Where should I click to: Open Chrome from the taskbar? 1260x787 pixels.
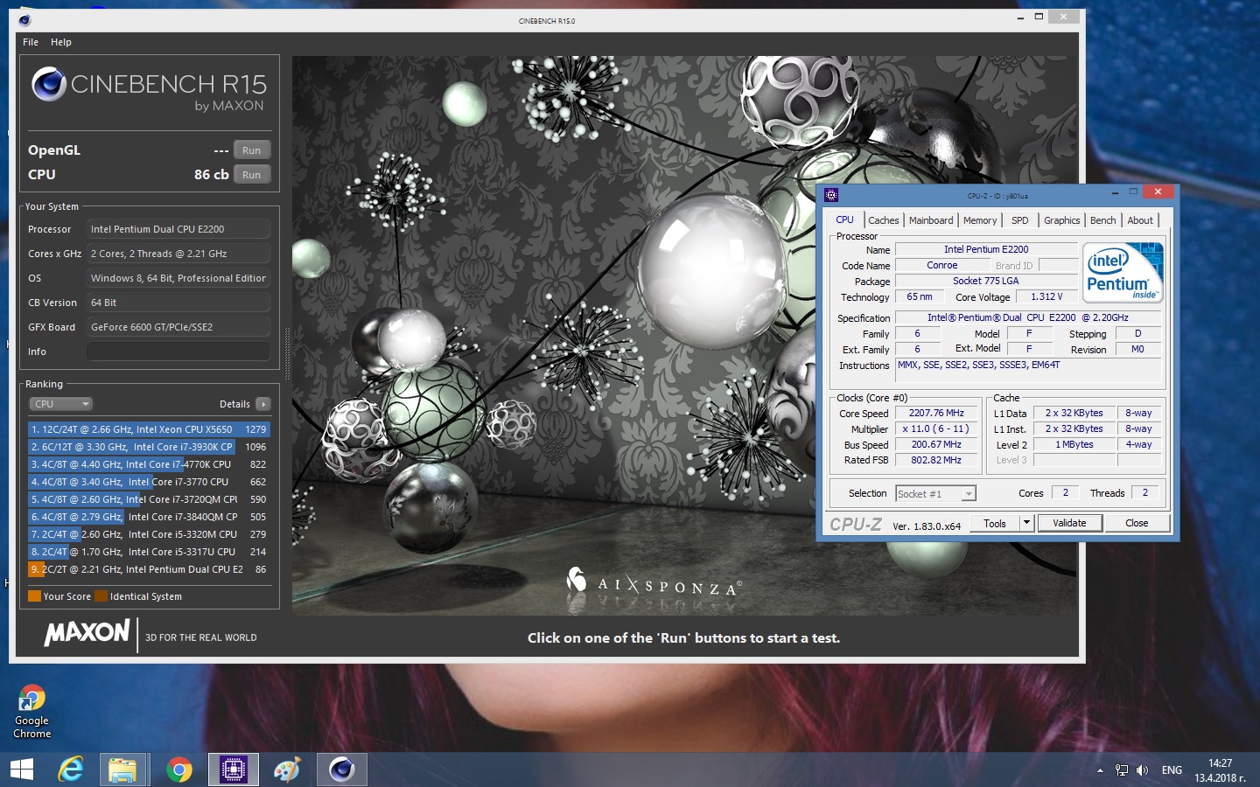179,770
